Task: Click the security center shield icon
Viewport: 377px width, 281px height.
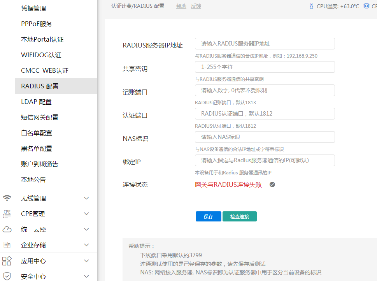Action: coord(7,276)
